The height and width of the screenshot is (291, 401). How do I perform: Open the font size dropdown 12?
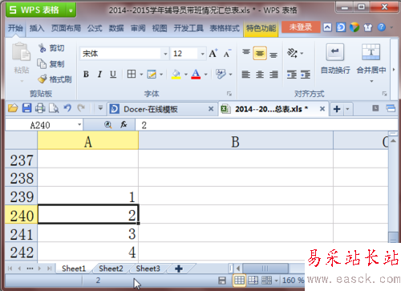[x=202, y=54]
